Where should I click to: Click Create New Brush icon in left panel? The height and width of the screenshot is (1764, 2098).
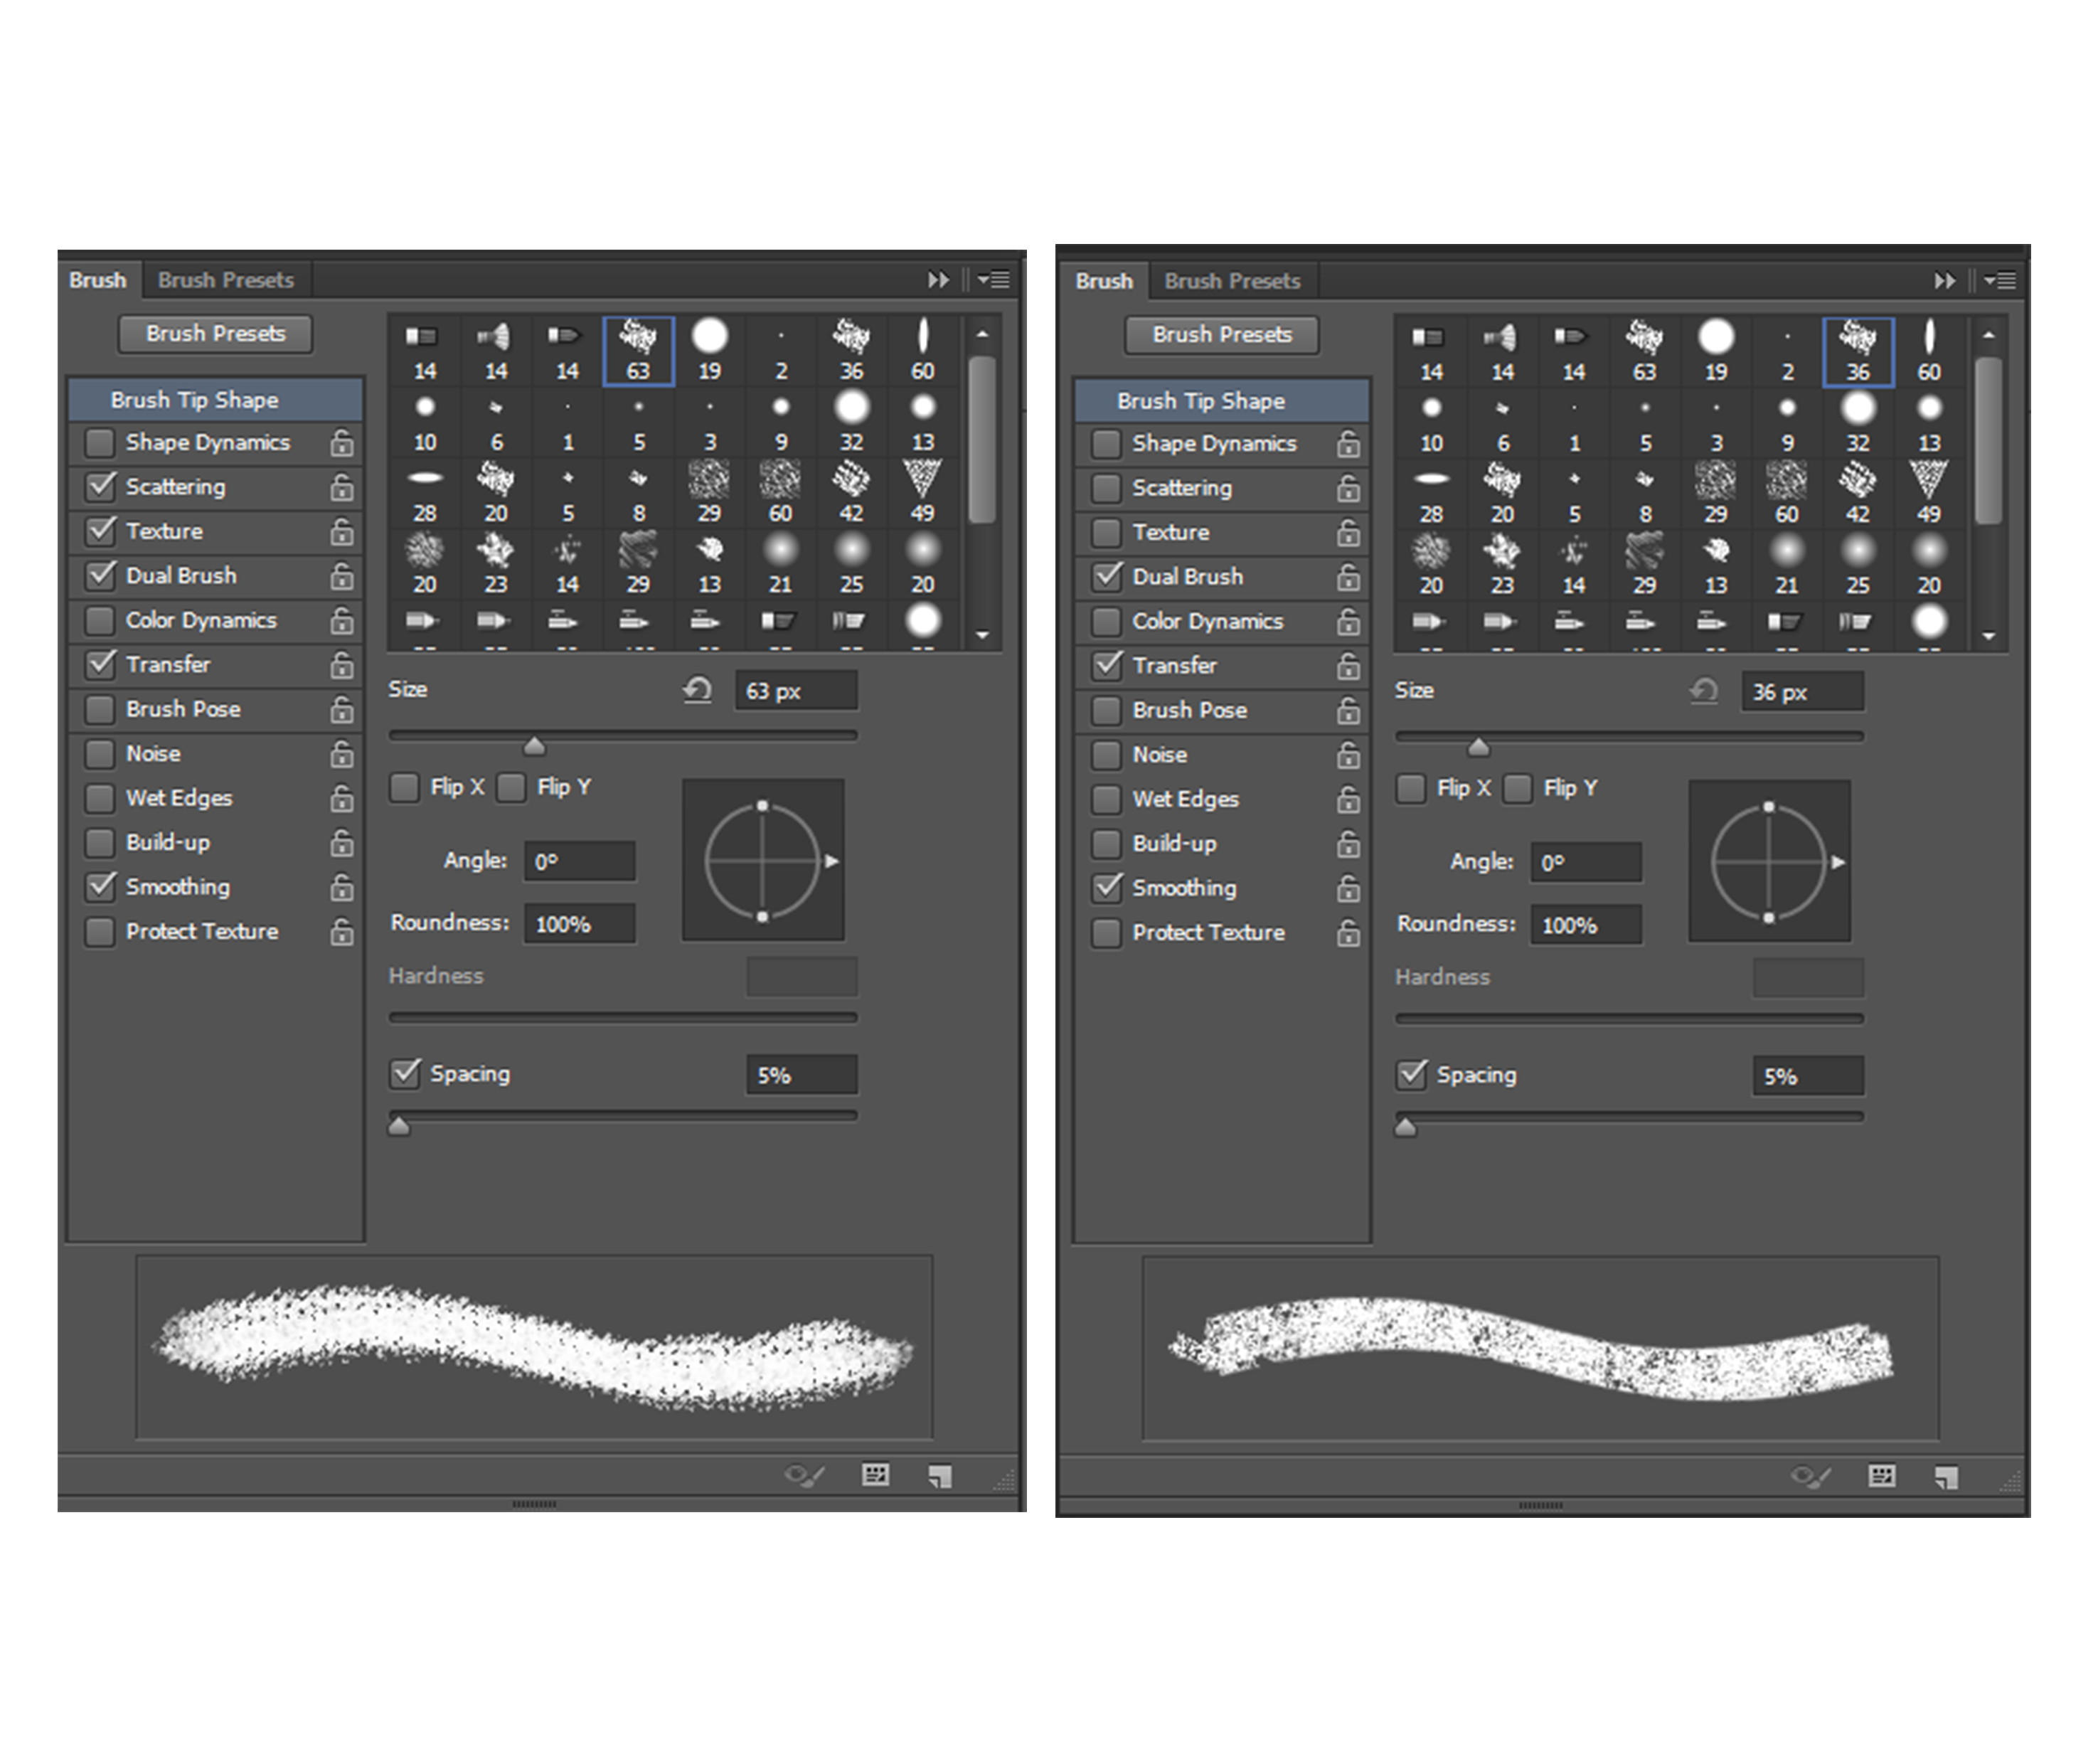pos(939,1476)
